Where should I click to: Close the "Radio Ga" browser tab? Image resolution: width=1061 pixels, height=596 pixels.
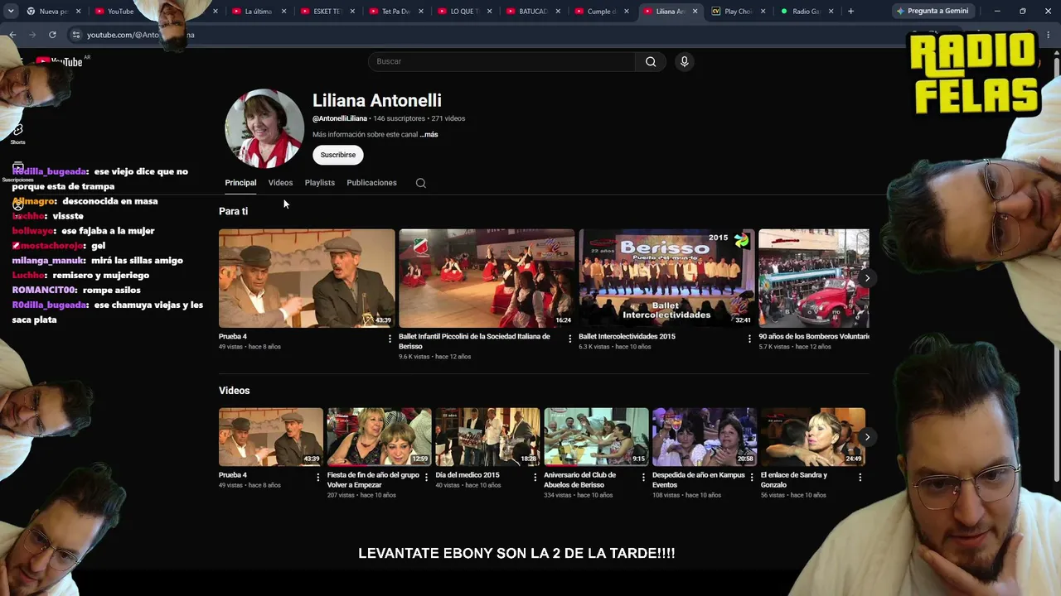click(x=831, y=12)
